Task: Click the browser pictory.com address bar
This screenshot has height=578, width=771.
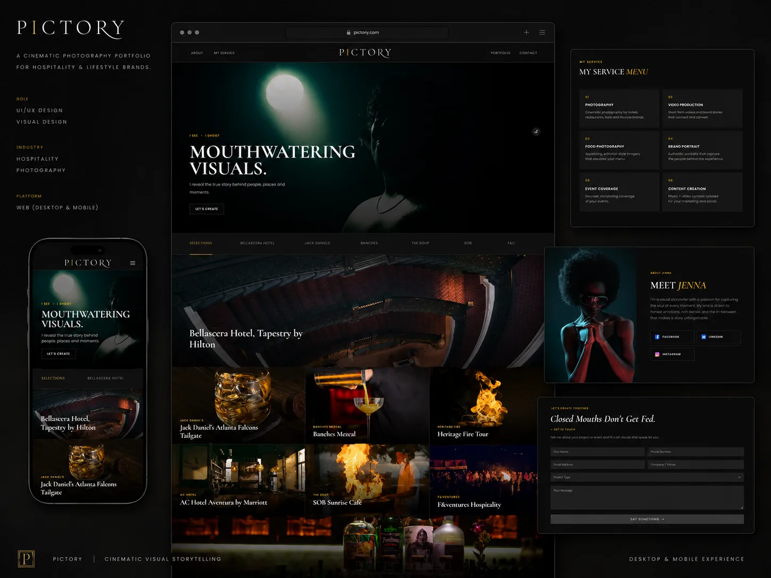Action: [367, 32]
